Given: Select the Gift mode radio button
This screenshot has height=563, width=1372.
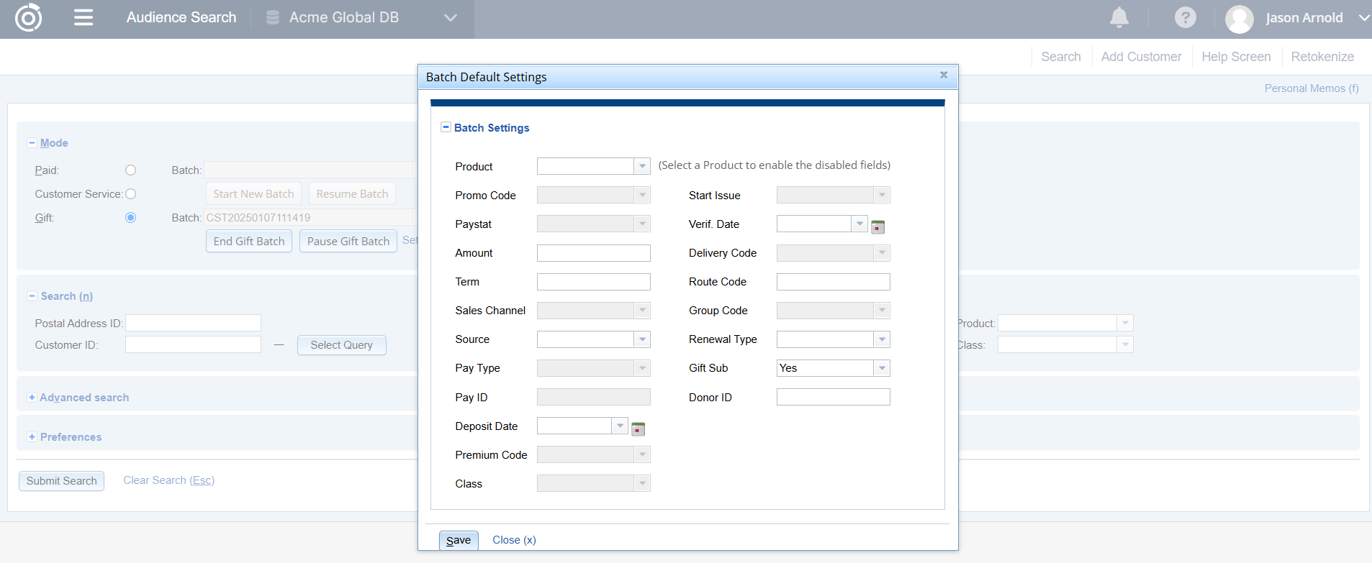Looking at the screenshot, I should coord(130,218).
